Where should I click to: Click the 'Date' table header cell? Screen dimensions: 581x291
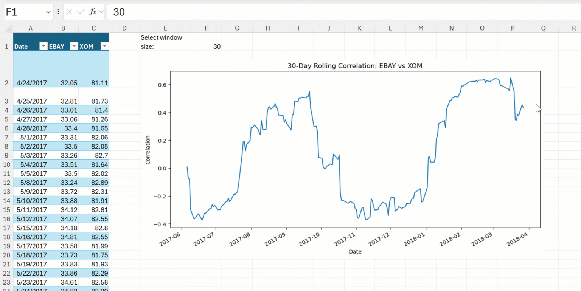(x=30, y=42)
